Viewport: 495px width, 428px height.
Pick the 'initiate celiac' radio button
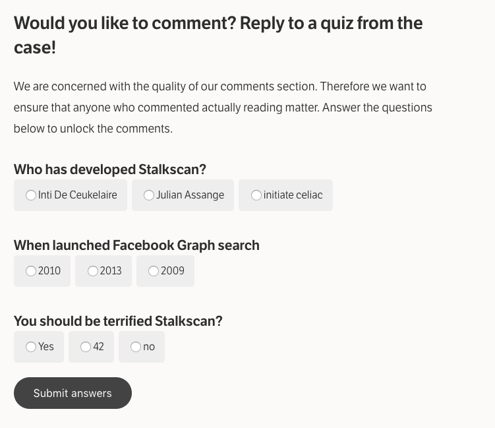(256, 195)
